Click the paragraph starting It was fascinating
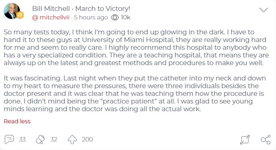 135,93
